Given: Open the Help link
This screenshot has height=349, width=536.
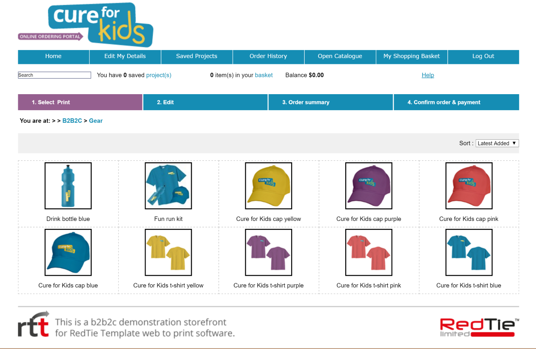Looking at the screenshot, I should click(x=428, y=75).
